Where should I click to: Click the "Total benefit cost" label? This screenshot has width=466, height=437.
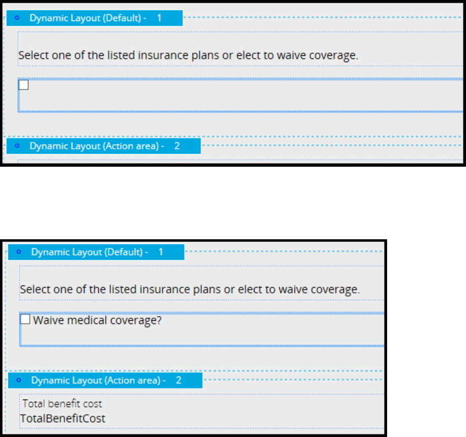62,404
